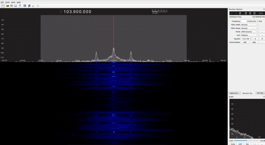Expand the Filter width dropdown
The width and height of the screenshot is (265, 145).
tap(250, 25)
